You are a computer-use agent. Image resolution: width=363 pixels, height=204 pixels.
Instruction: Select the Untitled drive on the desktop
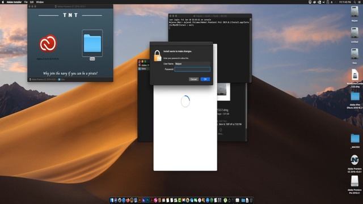354,33
